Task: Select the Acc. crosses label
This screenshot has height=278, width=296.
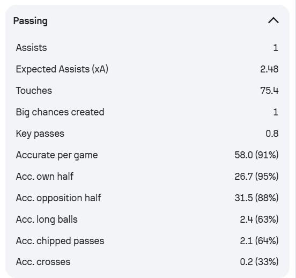Action: [x=43, y=262]
